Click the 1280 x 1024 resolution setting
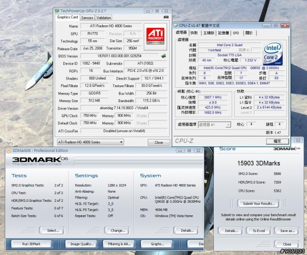 [x=117, y=185]
